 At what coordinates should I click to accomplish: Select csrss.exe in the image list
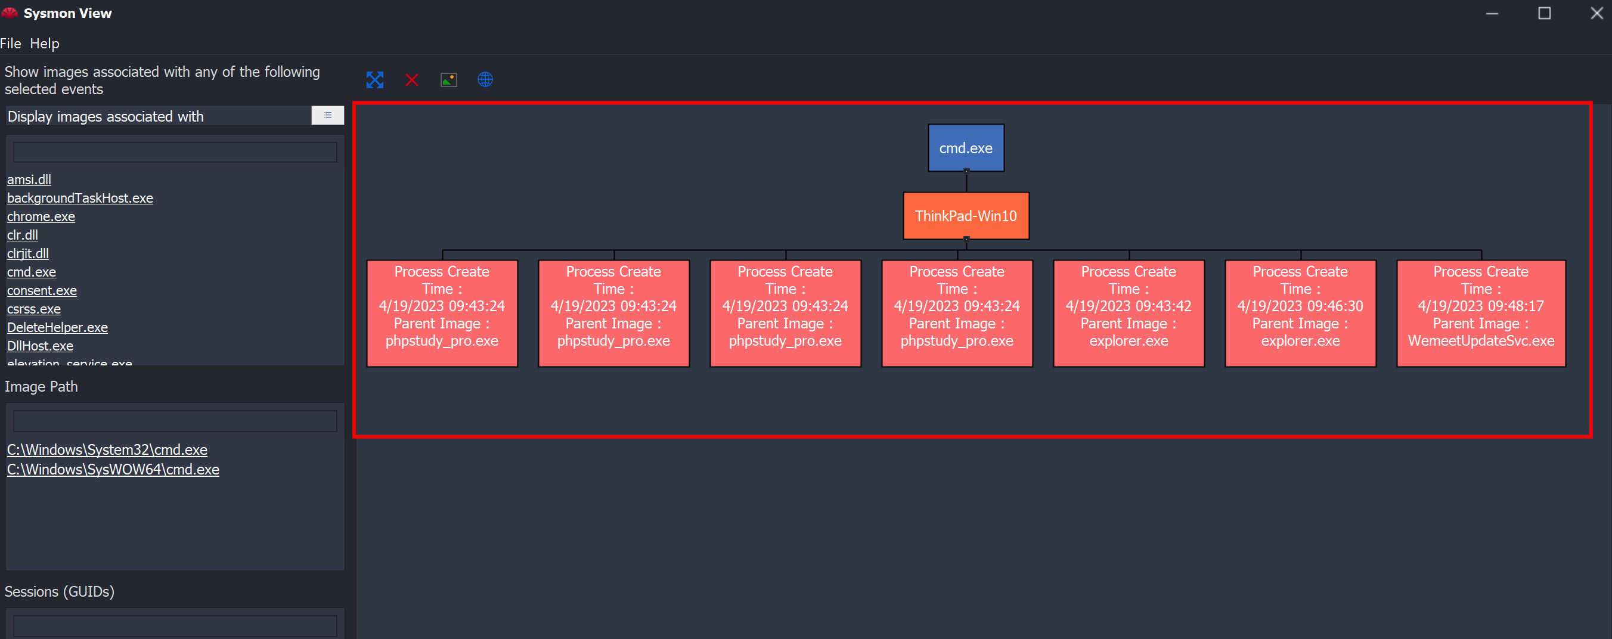click(34, 309)
